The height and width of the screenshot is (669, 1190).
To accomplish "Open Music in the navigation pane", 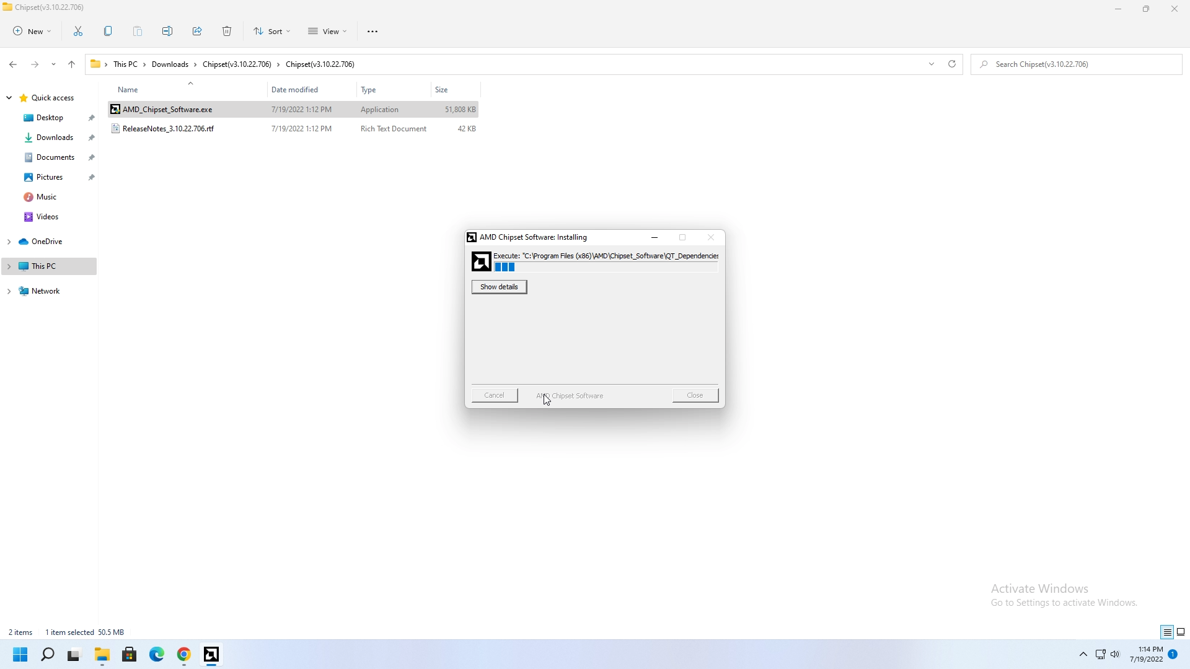I will pyautogui.click(x=46, y=197).
